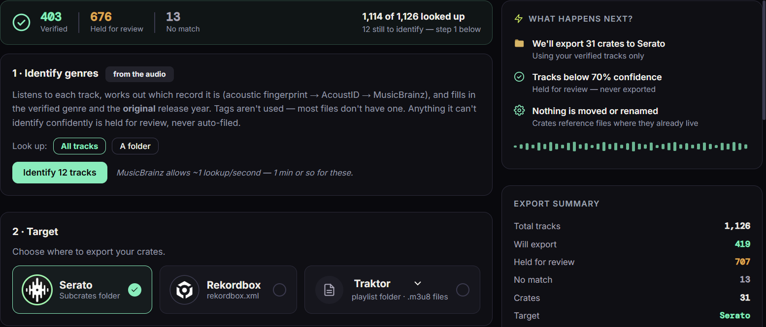Select the Rekordbox radio button

click(x=279, y=290)
